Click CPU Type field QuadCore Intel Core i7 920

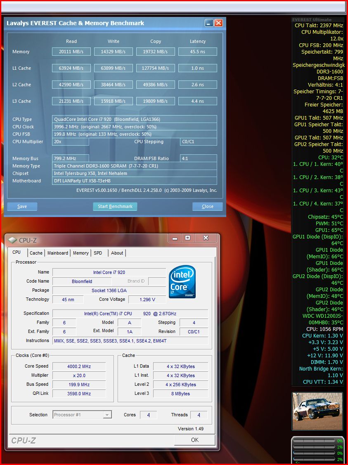click(x=135, y=119)
